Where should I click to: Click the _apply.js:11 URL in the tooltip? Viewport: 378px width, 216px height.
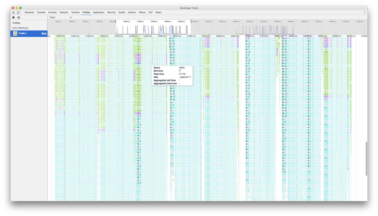185,77
